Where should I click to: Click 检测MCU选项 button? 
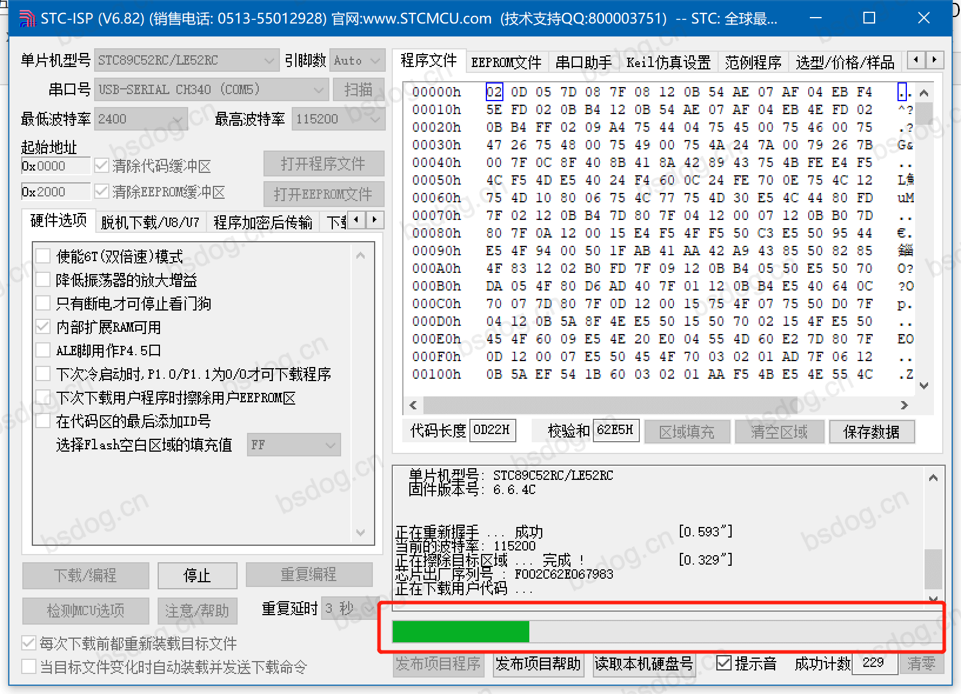coord(85,610)
